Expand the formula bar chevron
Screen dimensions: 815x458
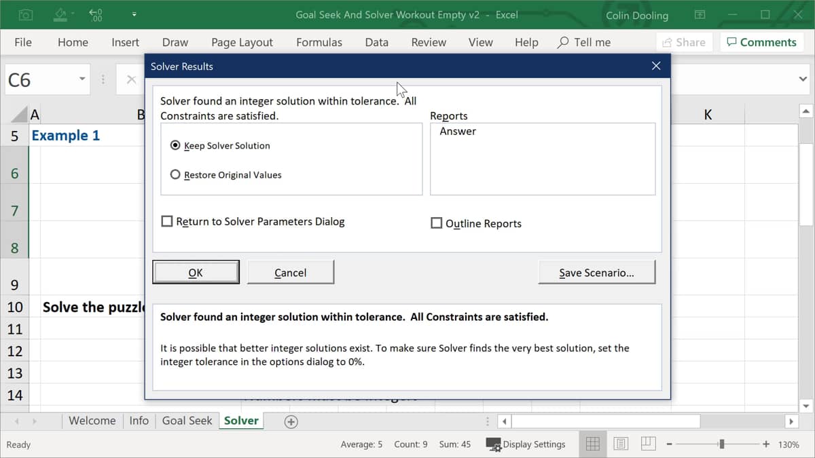pyautogui.click(x=803, y=79)
